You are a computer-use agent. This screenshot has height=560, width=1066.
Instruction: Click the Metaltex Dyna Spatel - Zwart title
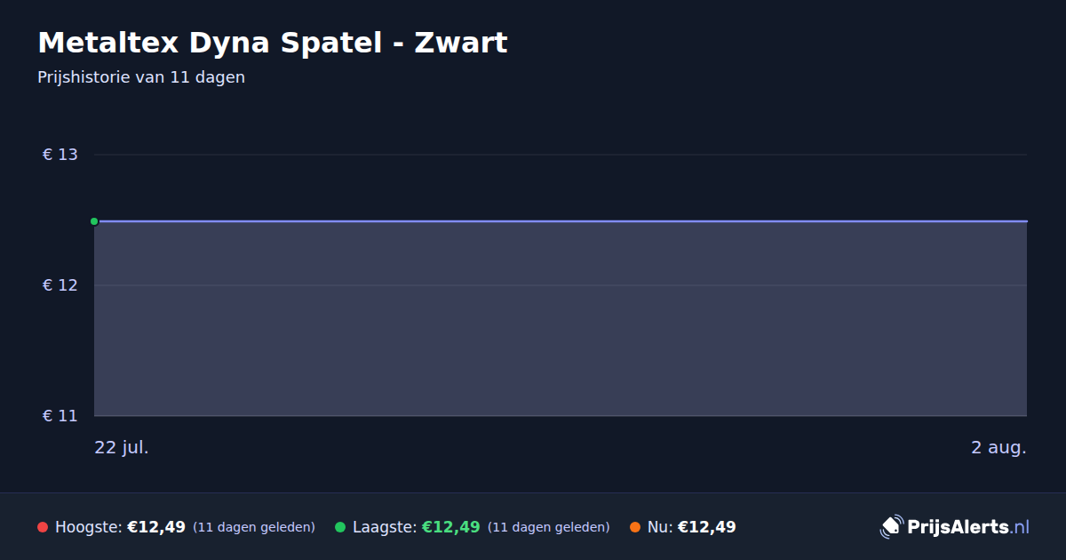pos(273,43)
